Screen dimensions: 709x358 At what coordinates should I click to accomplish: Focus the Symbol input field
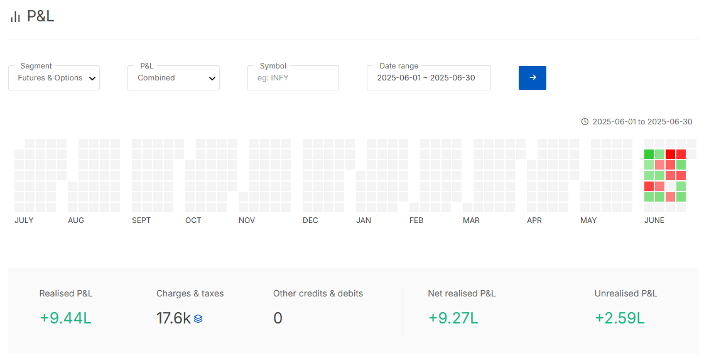pos(293,78)
